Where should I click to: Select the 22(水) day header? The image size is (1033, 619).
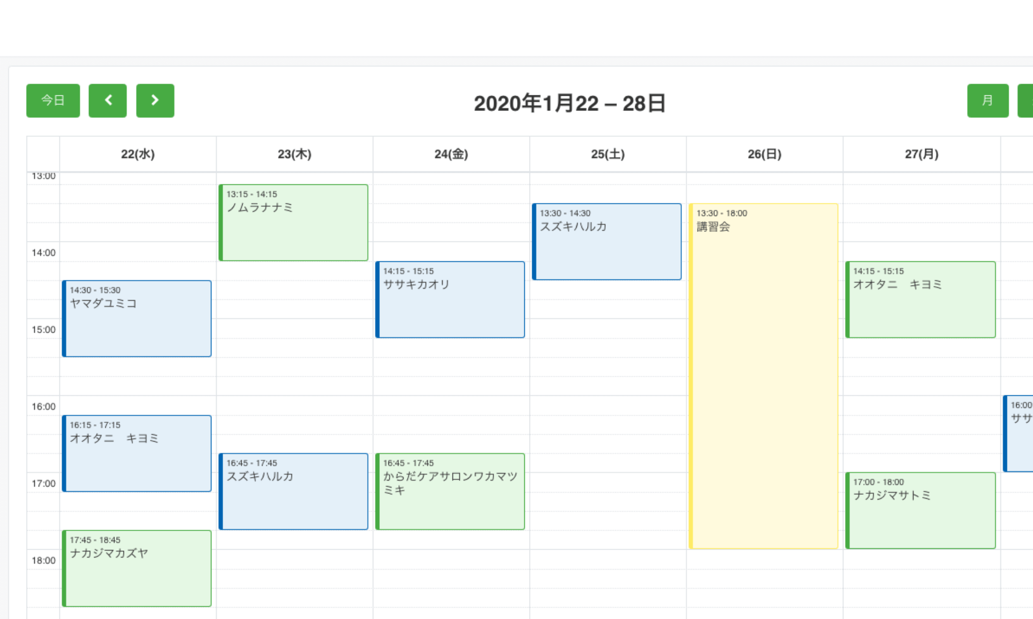pos(138,154)
